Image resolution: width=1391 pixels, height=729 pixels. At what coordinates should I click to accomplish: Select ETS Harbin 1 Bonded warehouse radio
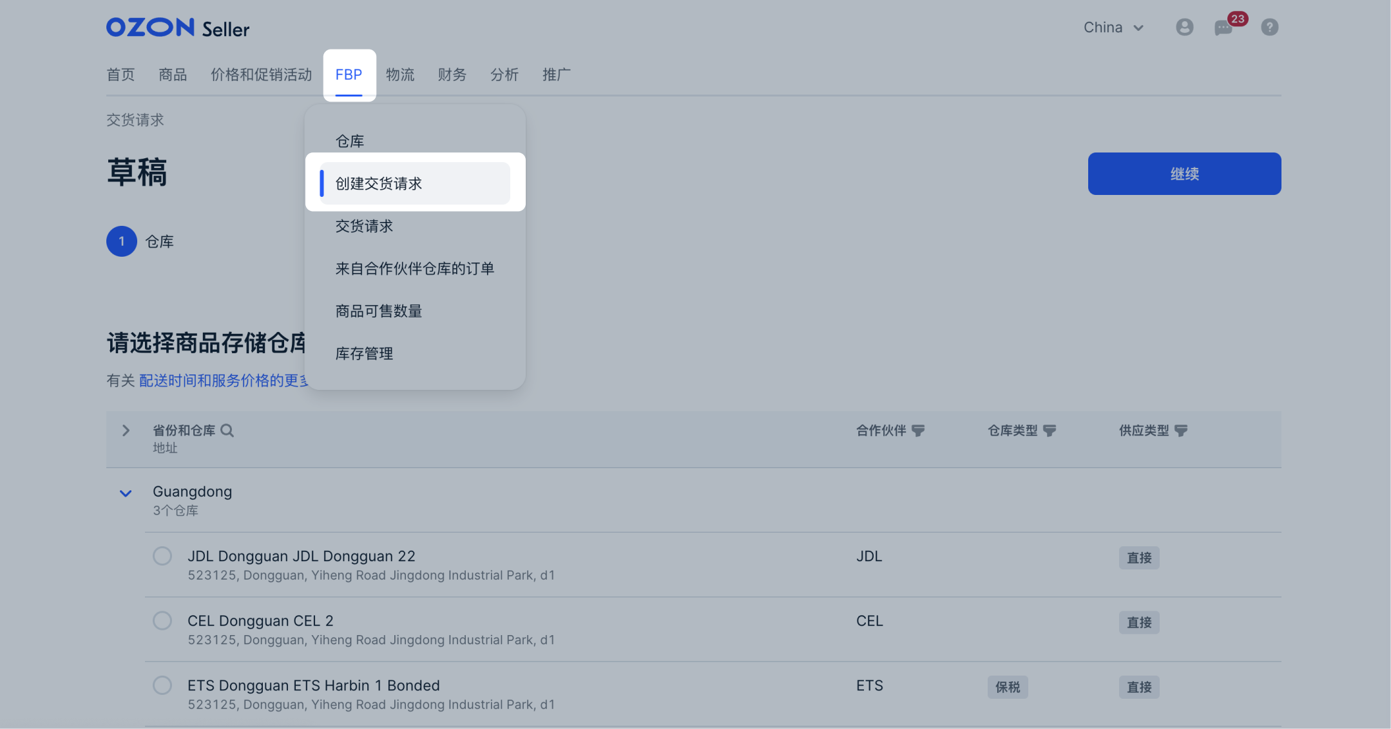(162, 685)
